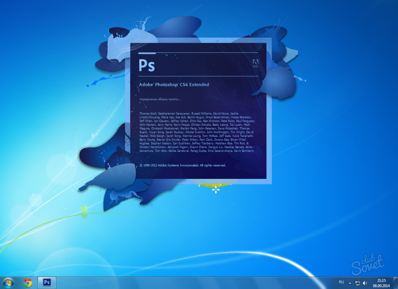This screenshot has height=289, width=398.
Task: Click the credits line starting "Kawamura, Tom Attix"
Action: (x=197, y=151)
